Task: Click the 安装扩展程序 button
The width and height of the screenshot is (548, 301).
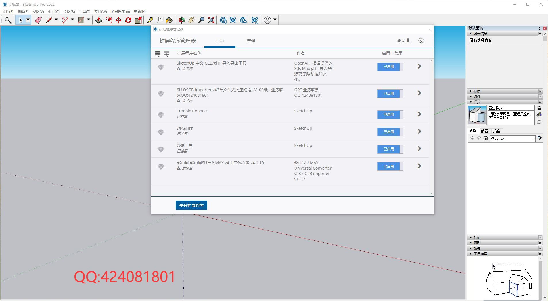Action: (x=191, y=205)
